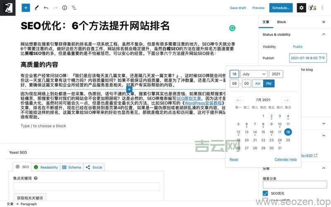Click the 搜索分类 search field
The width and height of the screenshot is (331, 207).
[x=295, y=185]
